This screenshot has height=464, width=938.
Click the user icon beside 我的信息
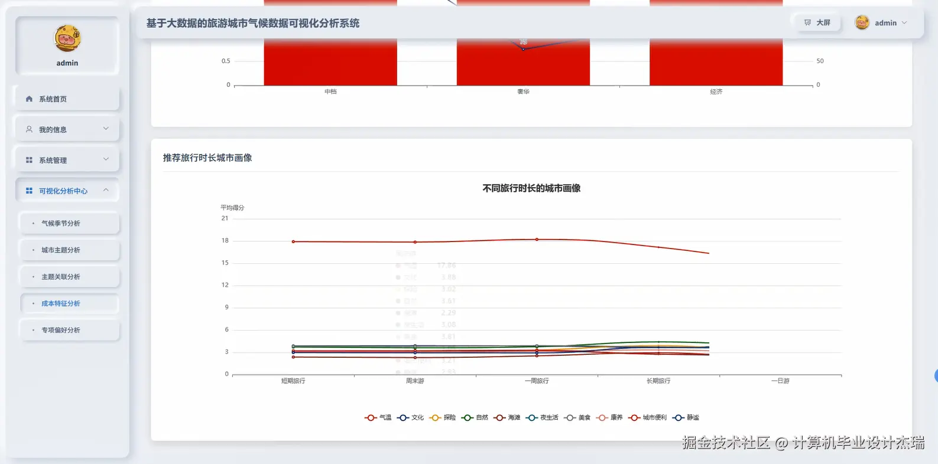pyautogui.click(x=29, y=129)
